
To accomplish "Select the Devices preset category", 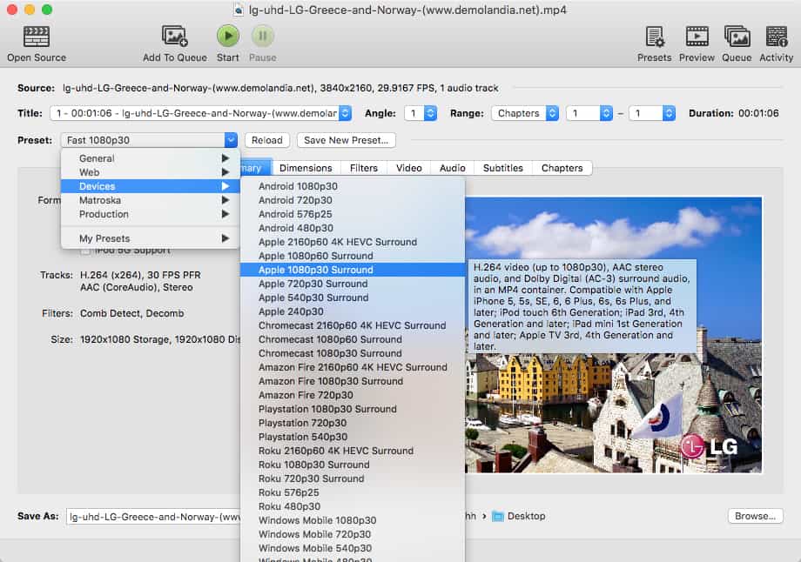I will click(x=150, y=186).
